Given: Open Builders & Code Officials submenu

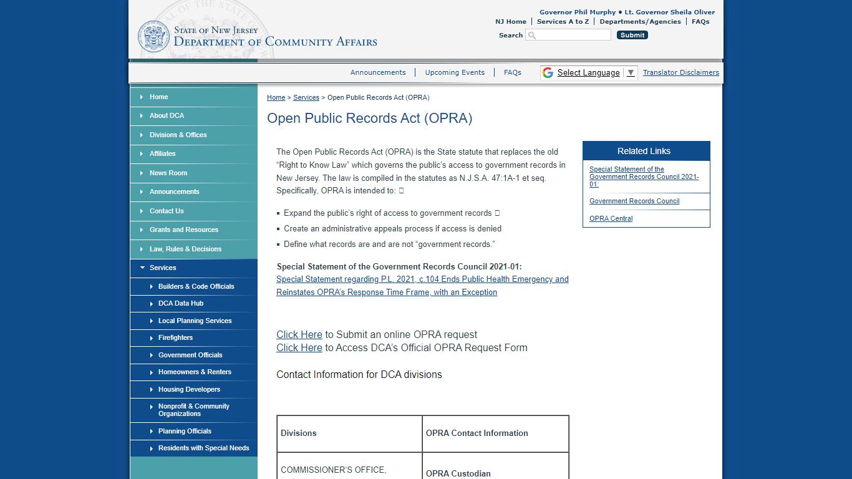Looking at the screenshot, I should [193, 286].
